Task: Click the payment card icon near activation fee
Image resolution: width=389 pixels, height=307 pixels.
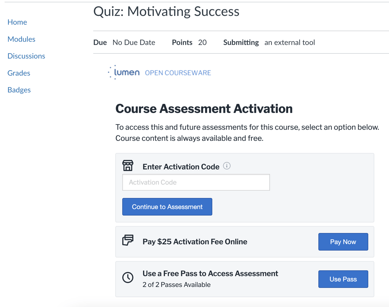Action: point(128,240)
